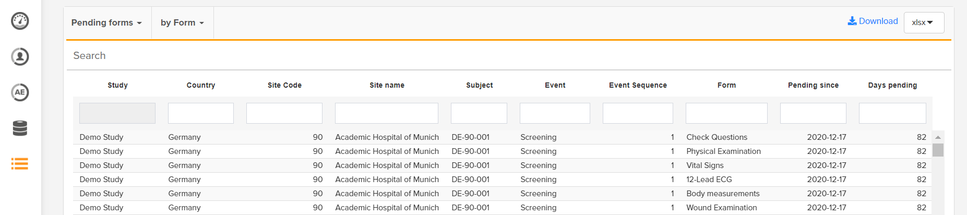
Task: Click the Subject column filter box
Action: 479,113
